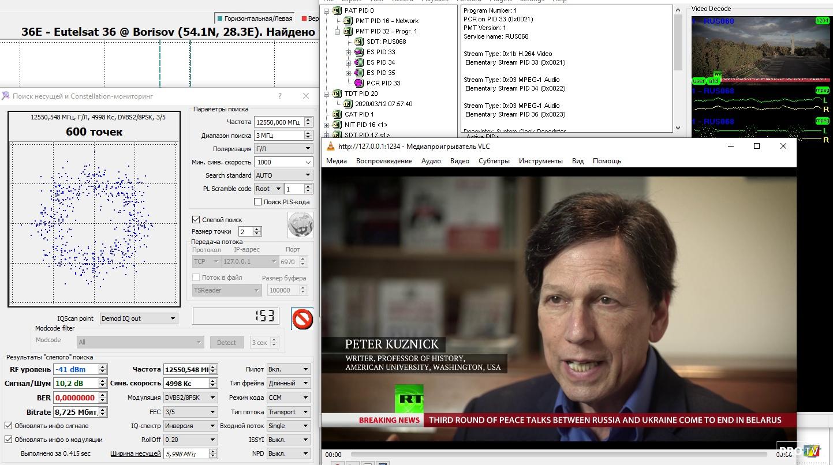Image resolution: width=833 pixels, height=465 pixels.
Task: Click the CAT PID 1 table icon
Action: [x=337, y=114]
